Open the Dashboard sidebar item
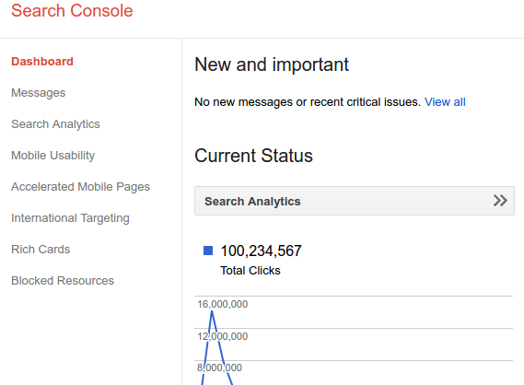Viewport: 524px width, 385px height. tap(42, 62)
